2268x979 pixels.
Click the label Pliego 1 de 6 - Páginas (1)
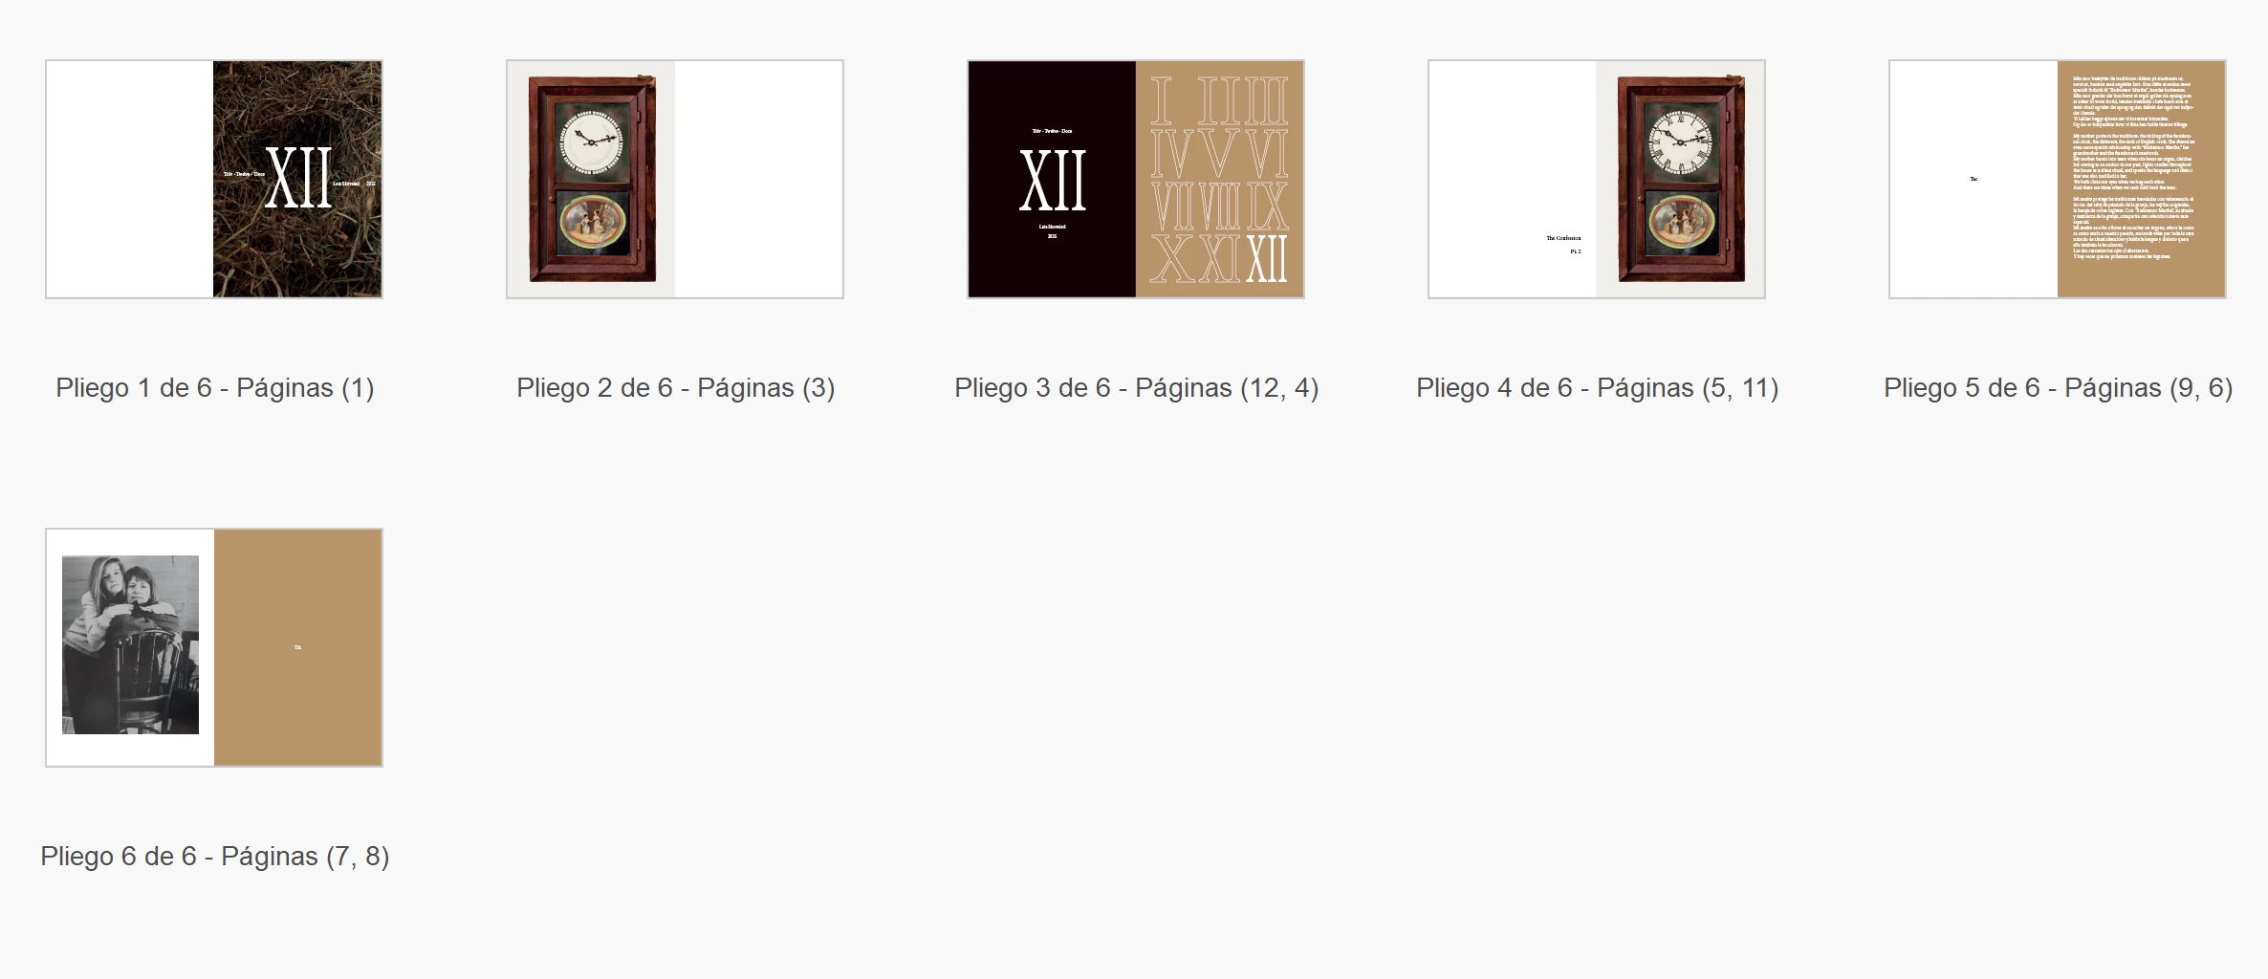pos(215,388)
